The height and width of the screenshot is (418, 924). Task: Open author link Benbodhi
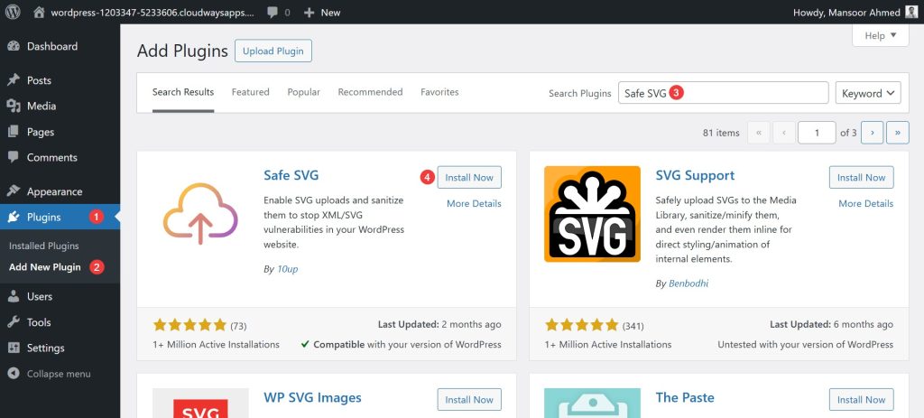[688, 283]
